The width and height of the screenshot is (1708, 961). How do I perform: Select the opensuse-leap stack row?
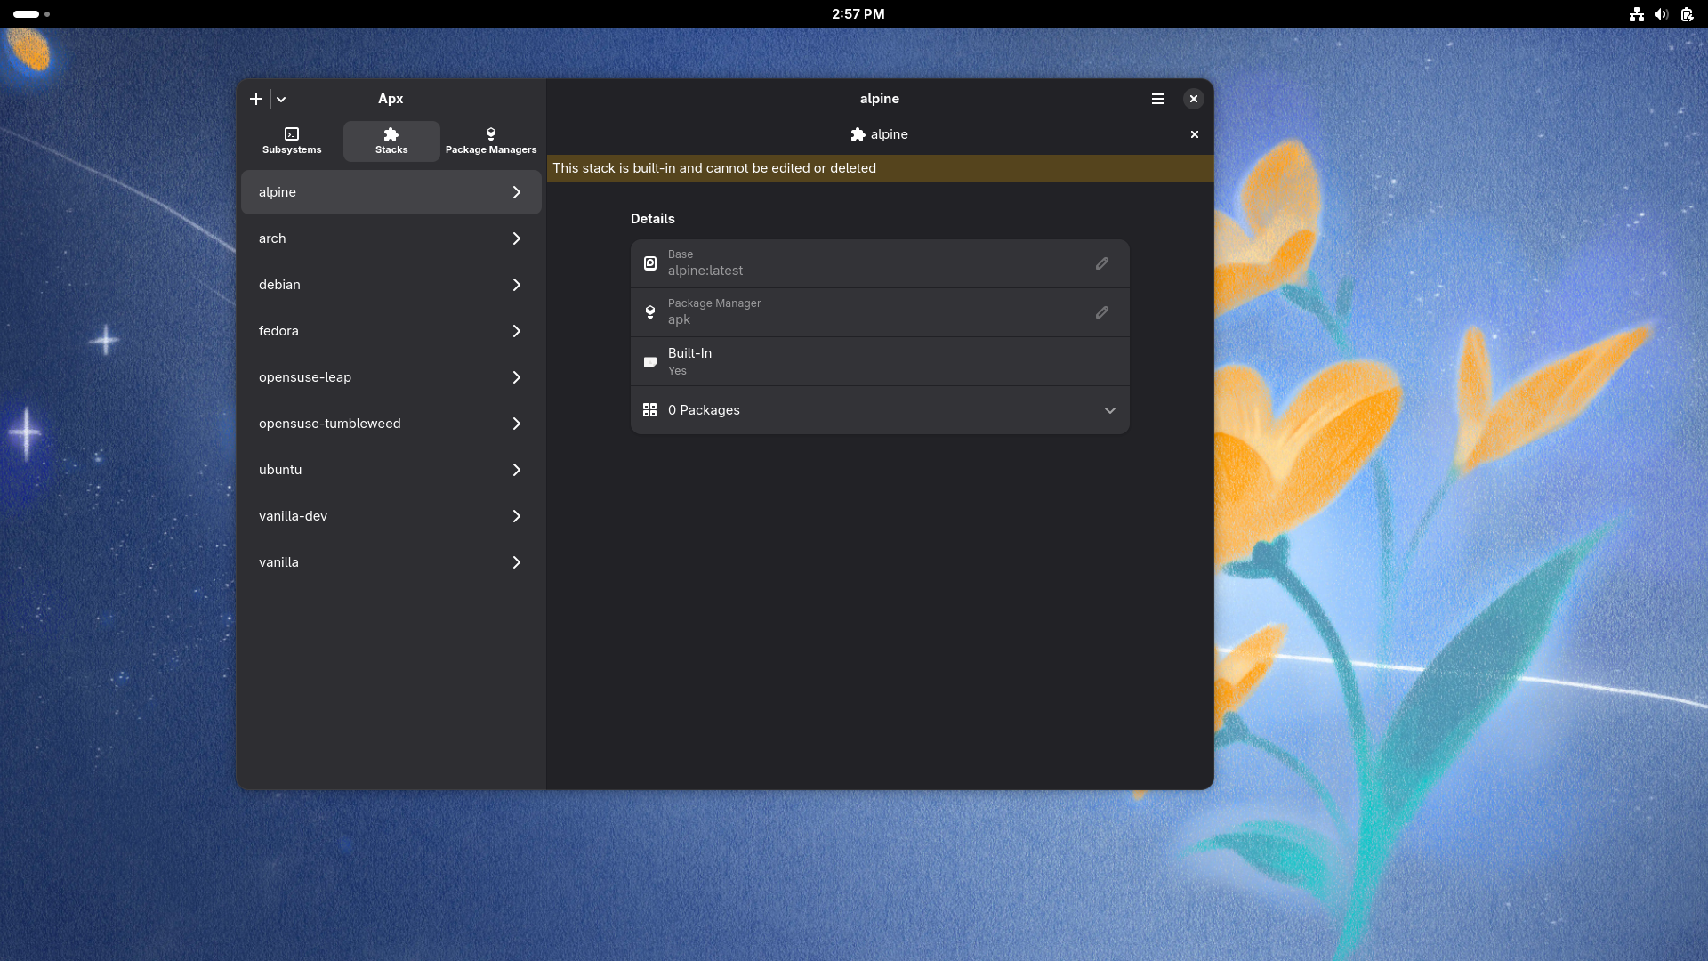pos(391,377)
